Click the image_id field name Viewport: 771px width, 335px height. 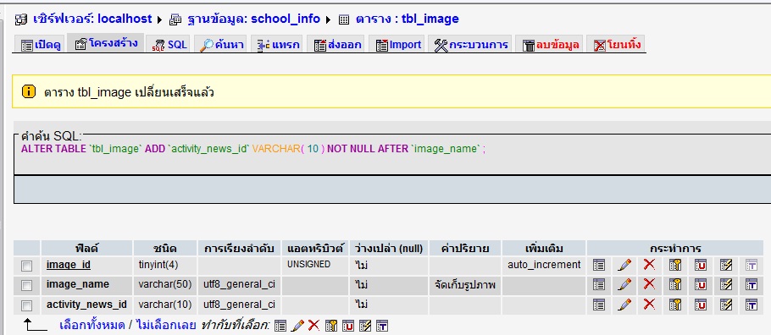coord(69,265)
